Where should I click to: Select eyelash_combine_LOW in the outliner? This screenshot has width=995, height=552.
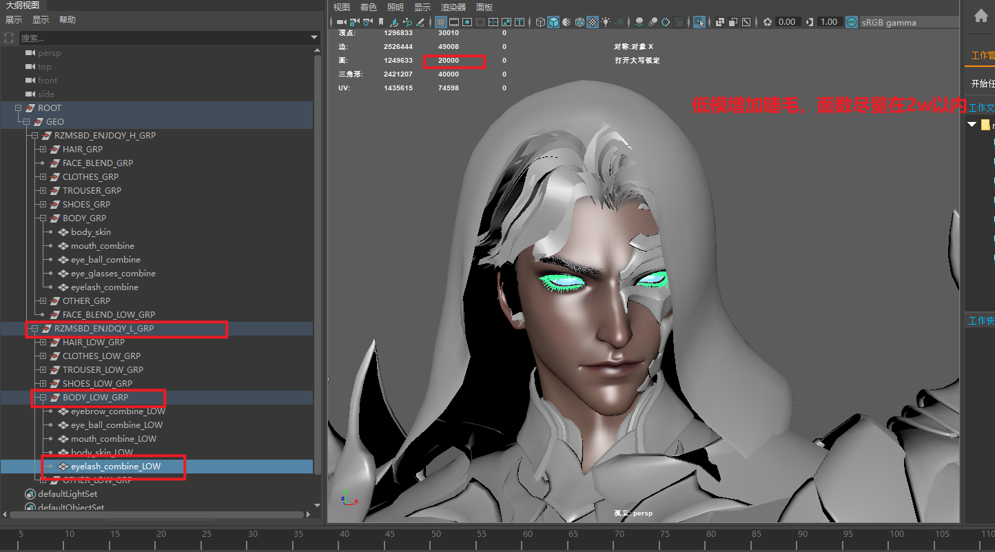(116, 467)
